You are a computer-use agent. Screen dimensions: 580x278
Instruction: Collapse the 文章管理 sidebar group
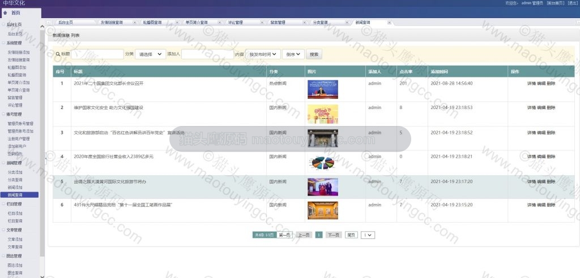pos(3,230)
